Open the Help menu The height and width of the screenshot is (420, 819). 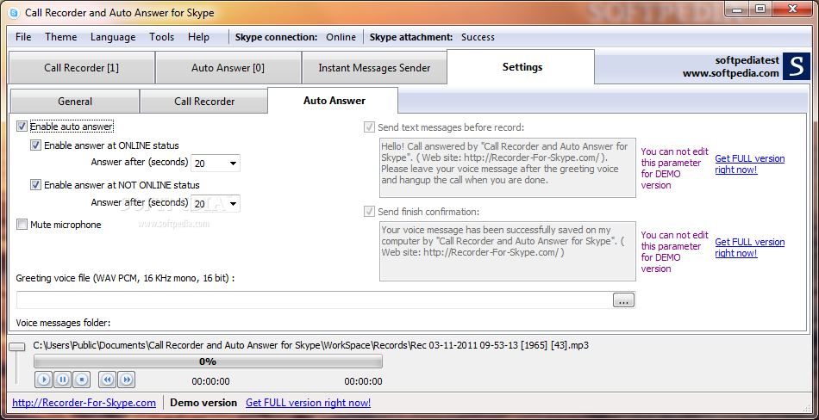pos(198,37)
